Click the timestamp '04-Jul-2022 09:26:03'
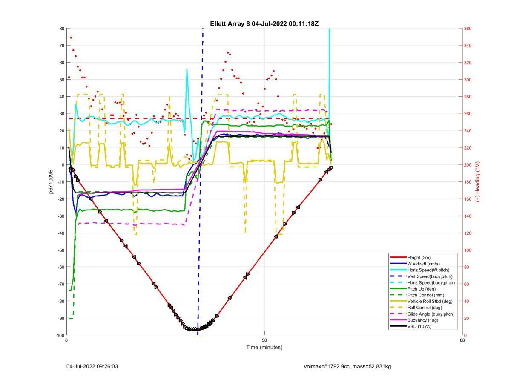The height and width of the screenshot is (377, 511). [x=92, y=366]
